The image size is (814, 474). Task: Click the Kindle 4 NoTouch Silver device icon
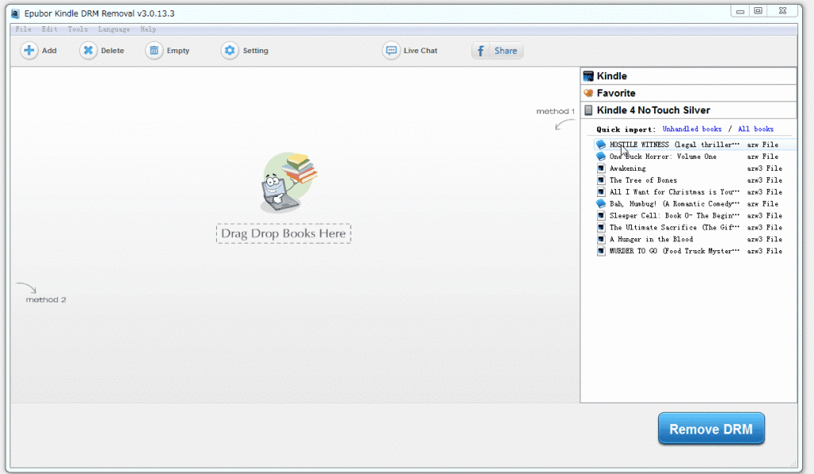pos(588,110)
